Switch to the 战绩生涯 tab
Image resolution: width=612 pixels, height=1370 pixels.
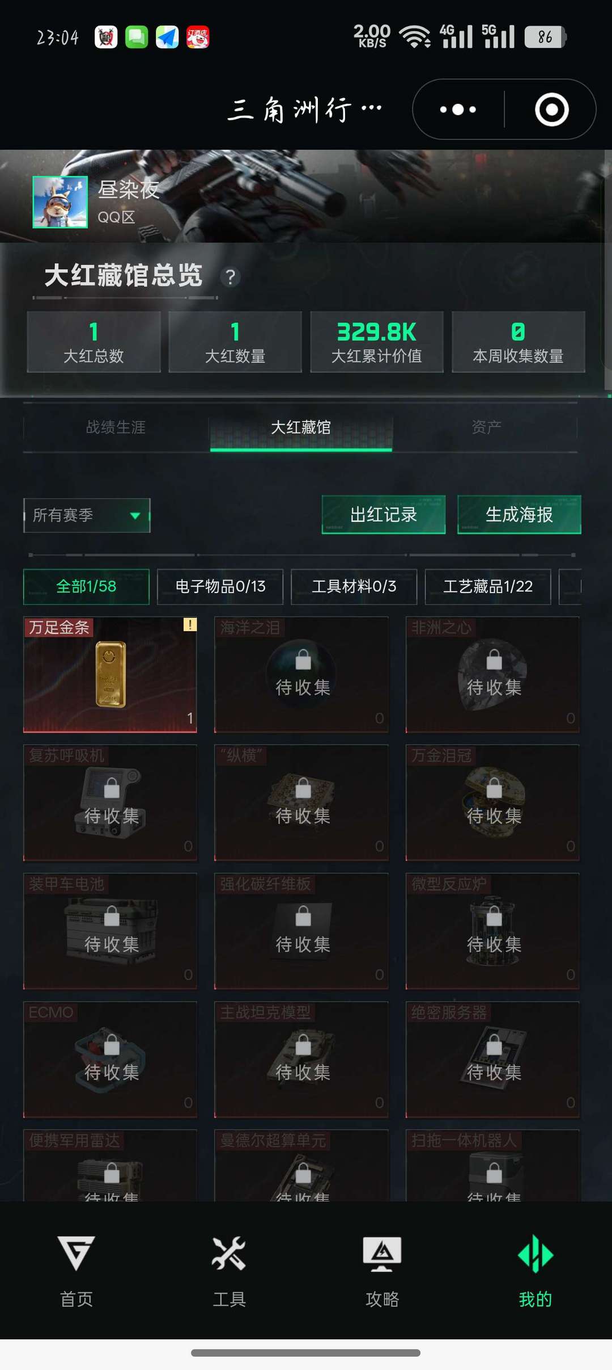point(116,427)
